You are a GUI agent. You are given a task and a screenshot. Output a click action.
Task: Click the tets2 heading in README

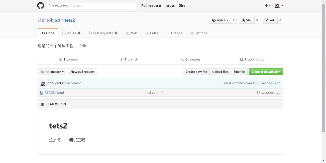tap(58, 125)
